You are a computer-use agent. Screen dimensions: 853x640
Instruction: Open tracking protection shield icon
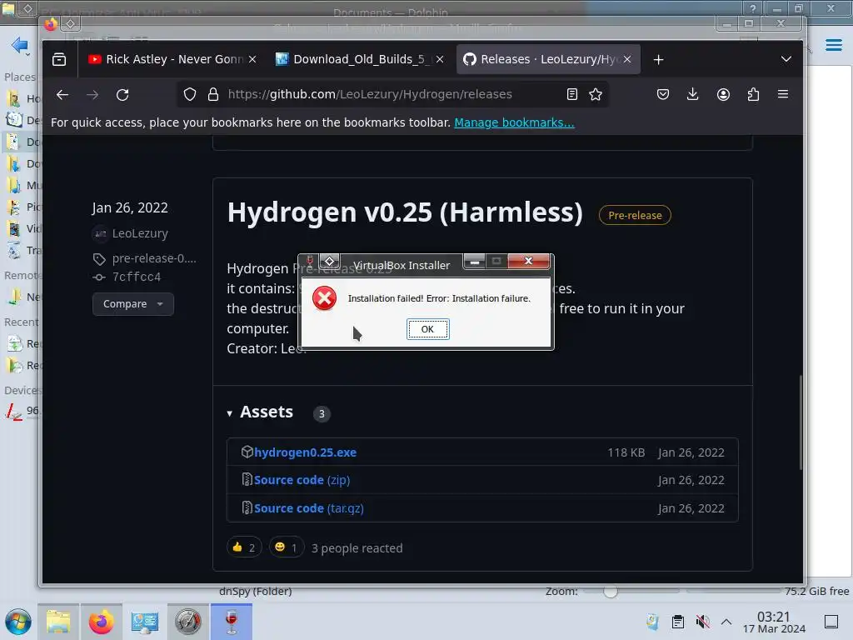click(x=189, y=94)
